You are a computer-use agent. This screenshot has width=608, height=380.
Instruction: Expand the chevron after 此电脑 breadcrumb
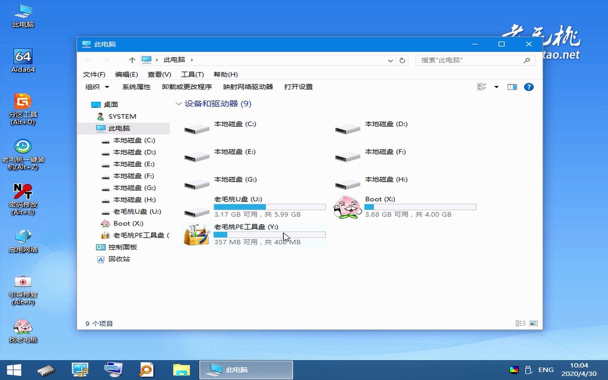click(x=192, y=60)
